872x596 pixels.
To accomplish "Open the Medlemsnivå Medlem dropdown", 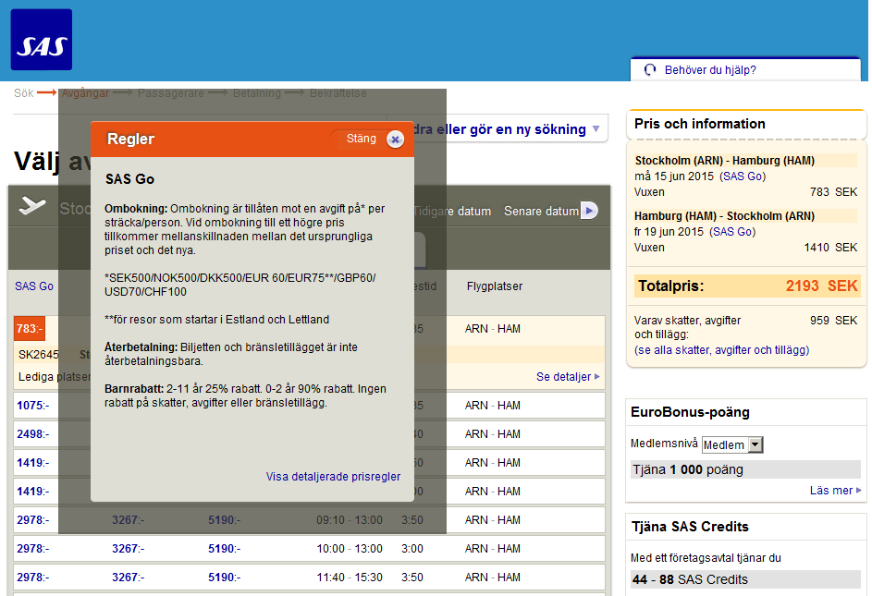I will (732, 444).
